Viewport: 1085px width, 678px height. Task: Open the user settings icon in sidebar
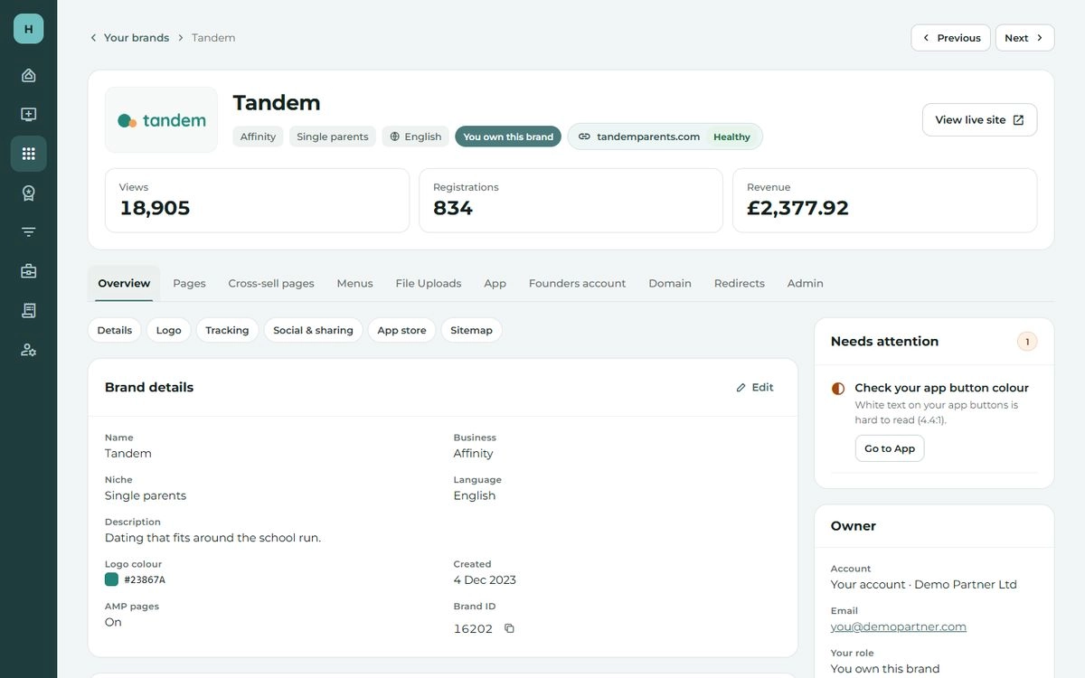28,350
